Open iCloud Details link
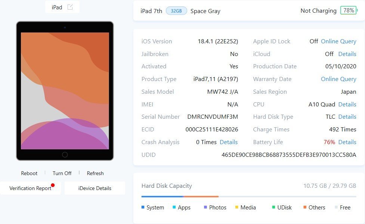This screenshot has width=365, height=224. click(347, 54)
